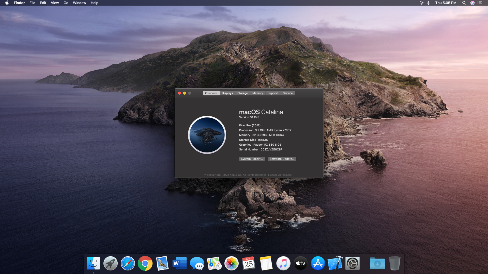Click the Memory 32 GB 2933 MHz DDR4 line
Screen dimensions: 488x274
261,135
